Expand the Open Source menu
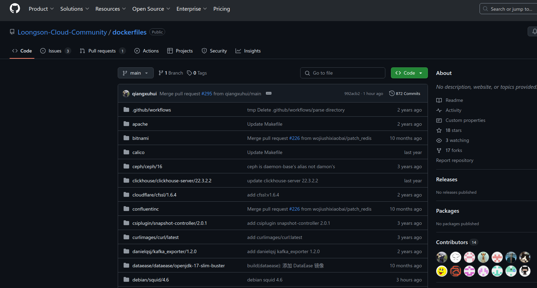Image resolution: width=537 pixels, height=288 pixels. point(151,9)
